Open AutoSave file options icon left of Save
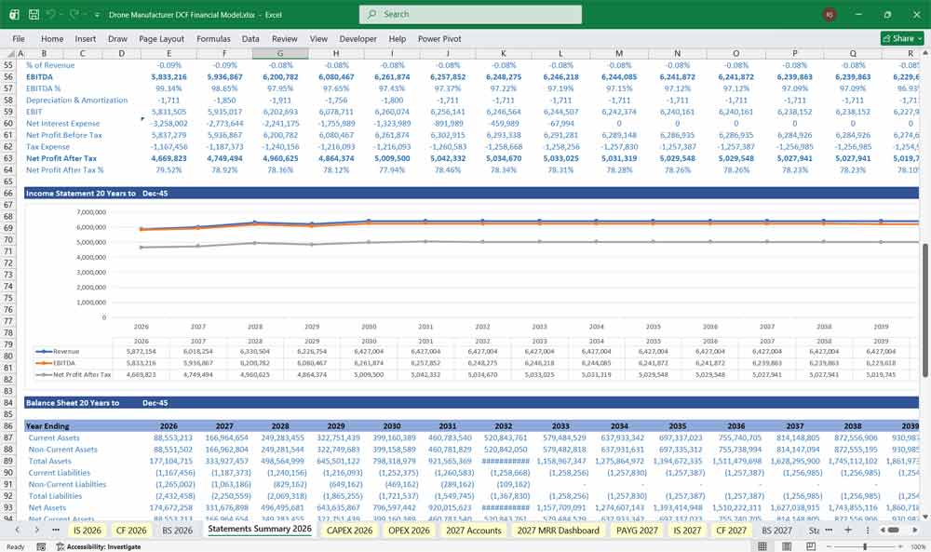 click(x=16, y=14)
